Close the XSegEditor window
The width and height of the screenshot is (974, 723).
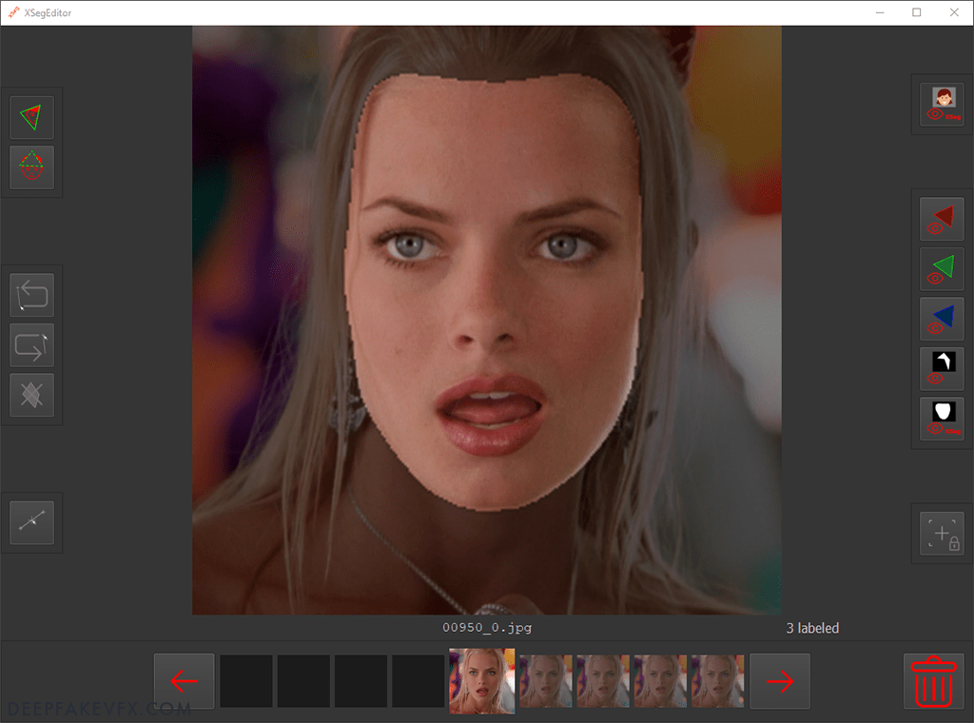click(x=954, y=12)
